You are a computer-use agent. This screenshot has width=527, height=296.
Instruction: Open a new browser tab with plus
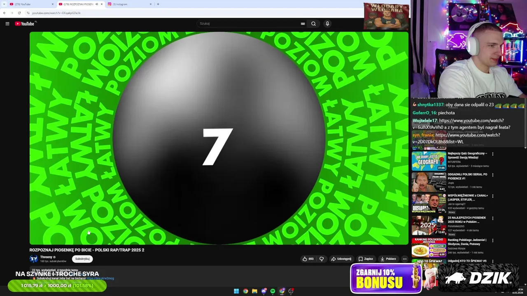click(158, 4)
